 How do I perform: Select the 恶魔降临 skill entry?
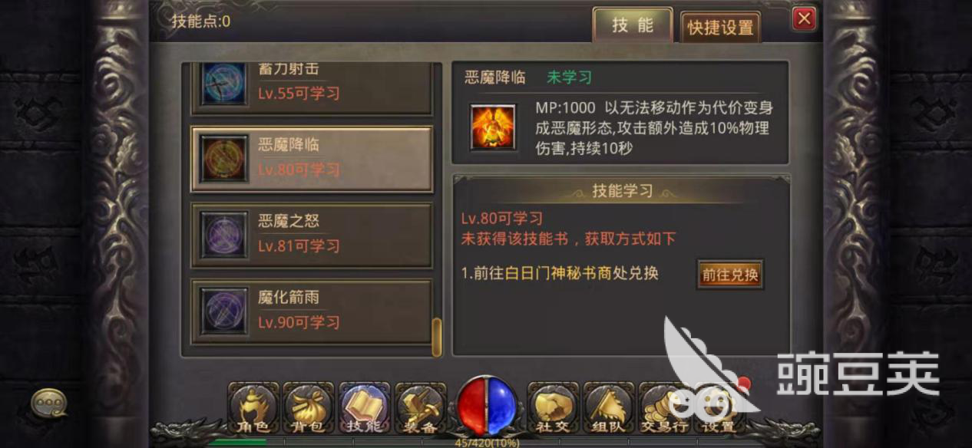(x=311, y=159)
